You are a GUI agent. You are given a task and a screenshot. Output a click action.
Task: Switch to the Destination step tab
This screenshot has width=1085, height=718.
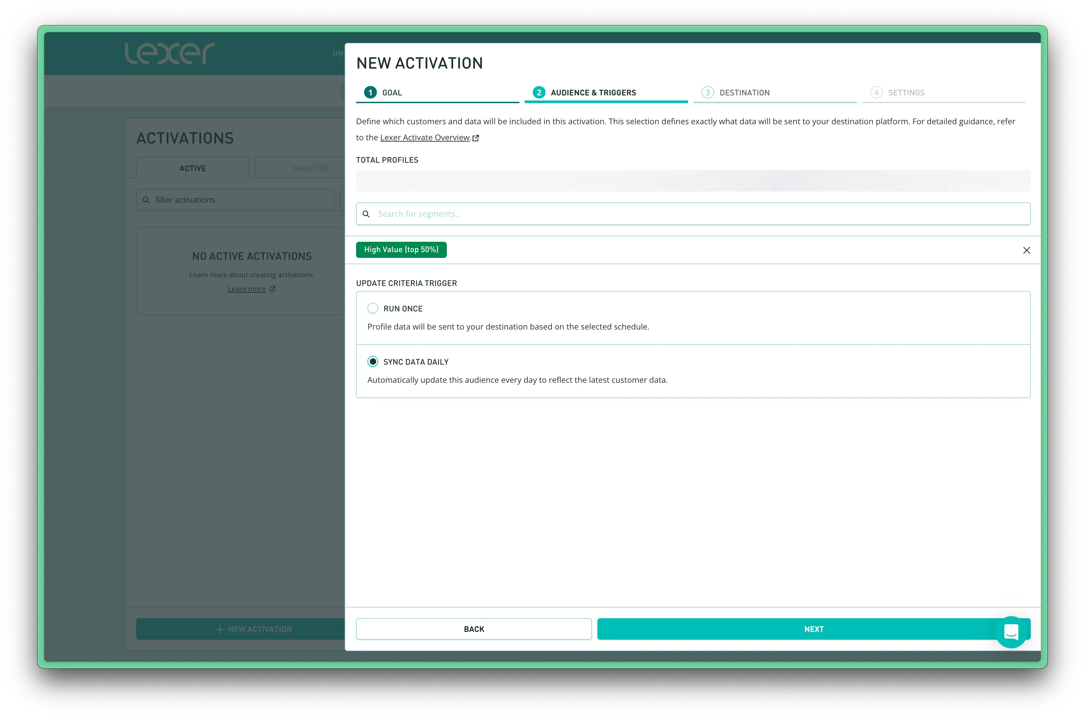pos(744,92)
